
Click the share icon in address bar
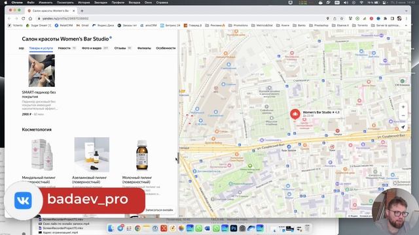335,18
